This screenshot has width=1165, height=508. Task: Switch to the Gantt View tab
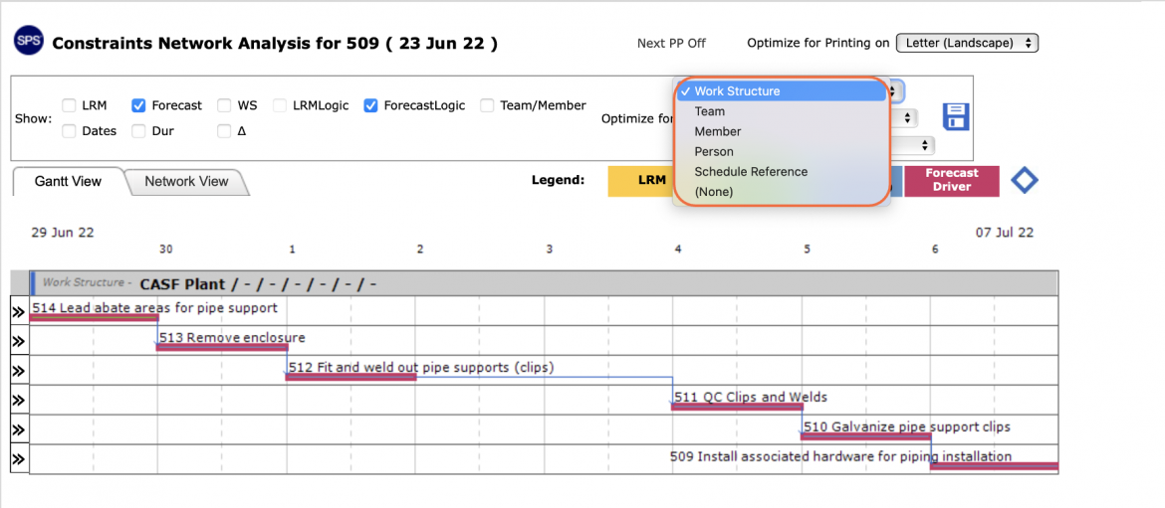click(69, 181)
